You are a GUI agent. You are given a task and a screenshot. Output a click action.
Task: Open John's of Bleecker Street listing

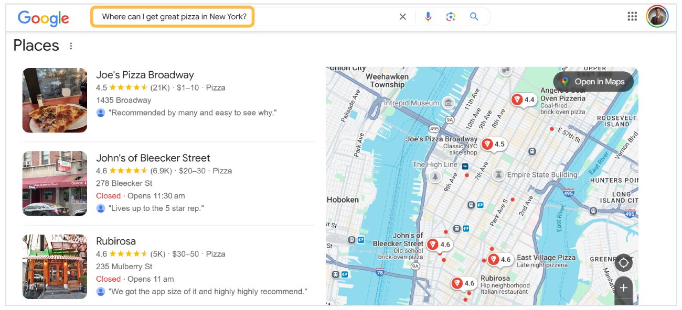(153, 158)
